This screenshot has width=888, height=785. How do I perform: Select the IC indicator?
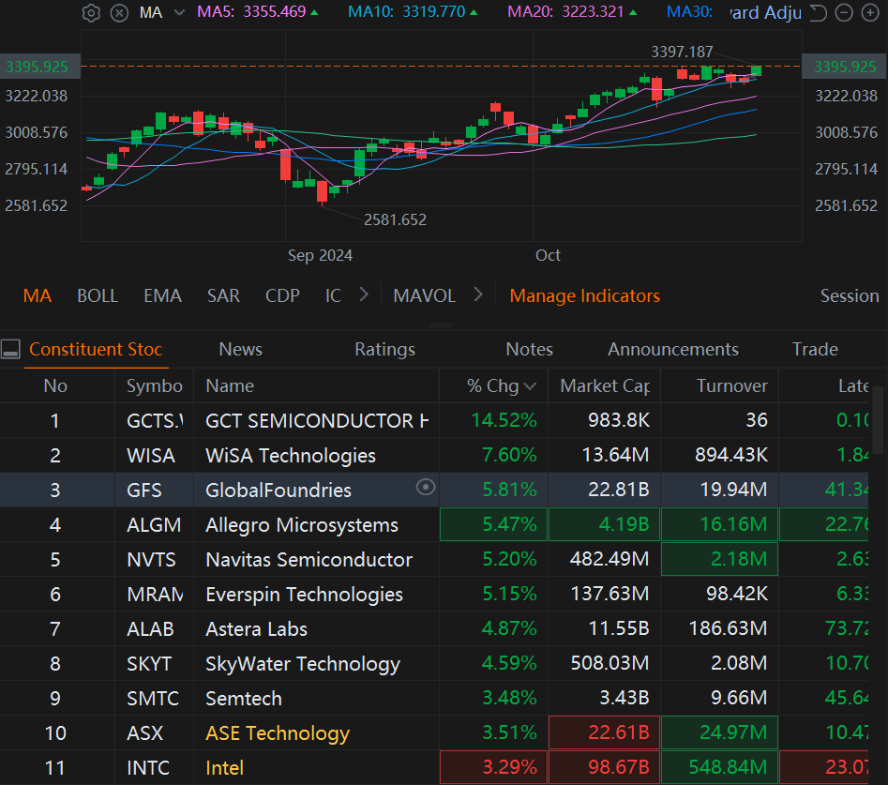(x=333, y=295)
